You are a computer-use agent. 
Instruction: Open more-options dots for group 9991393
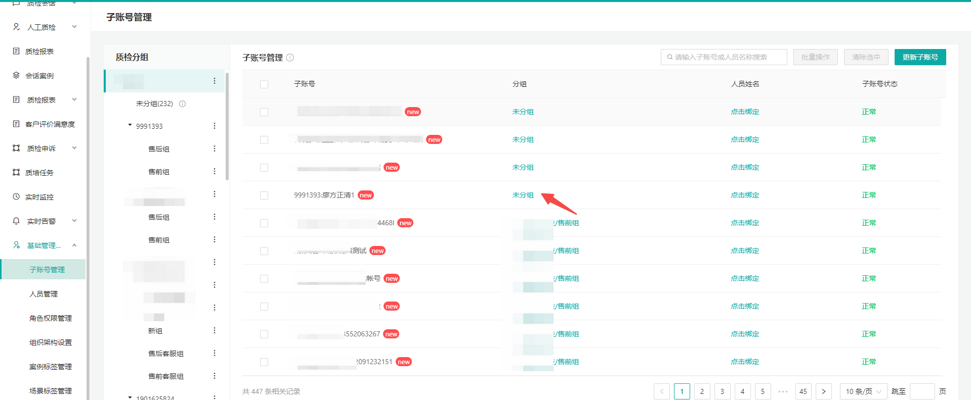click(x=215, y=126)
